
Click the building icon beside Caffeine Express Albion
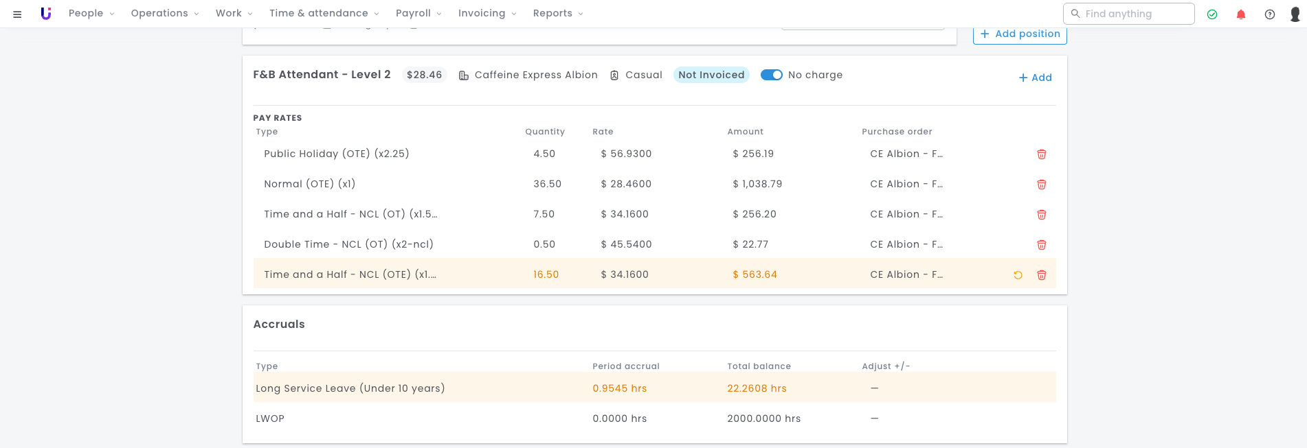(x=464, y=75)
